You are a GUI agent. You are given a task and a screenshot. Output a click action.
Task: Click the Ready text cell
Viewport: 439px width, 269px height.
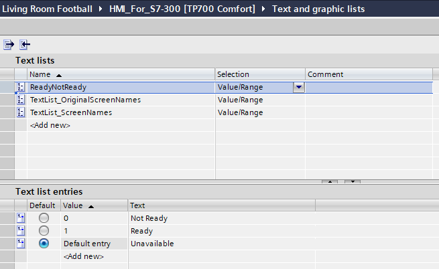click(222, 231)
